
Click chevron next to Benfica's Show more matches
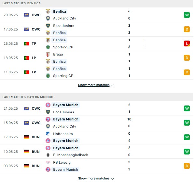pyautogui.click(x=113, y=85)
